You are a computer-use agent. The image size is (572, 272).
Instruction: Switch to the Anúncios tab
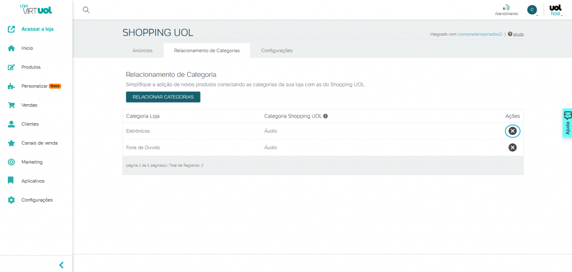(x=142, y=51)
